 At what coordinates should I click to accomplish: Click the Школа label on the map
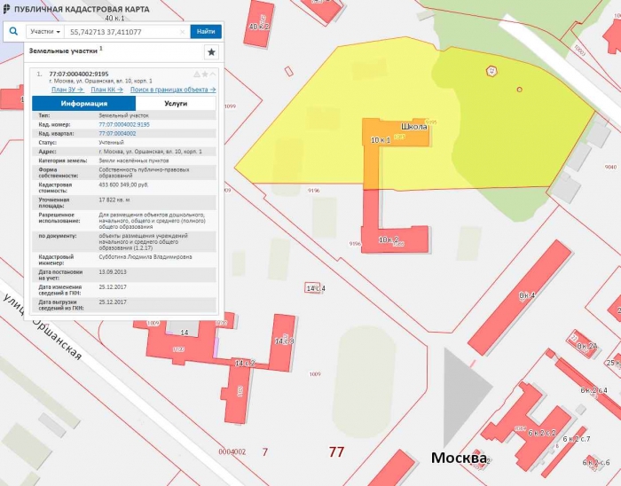[413, 127]
